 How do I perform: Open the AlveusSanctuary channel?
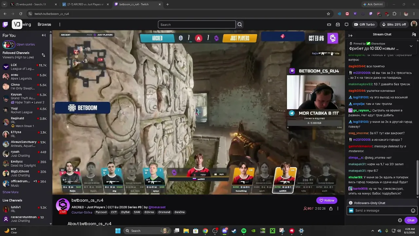[x=26, y=144]
